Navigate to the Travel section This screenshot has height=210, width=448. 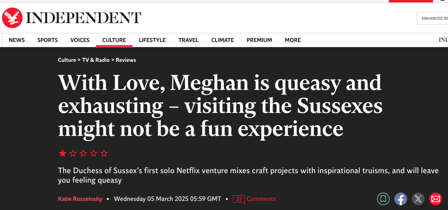click(x=188, y=40)
